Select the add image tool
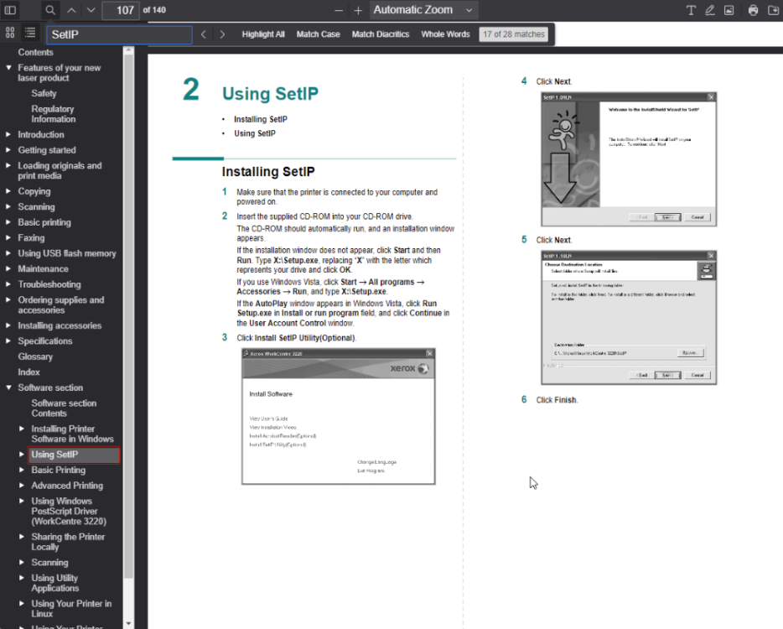The width and height of the screenshot is (783, 629). (x=729, y=10)
